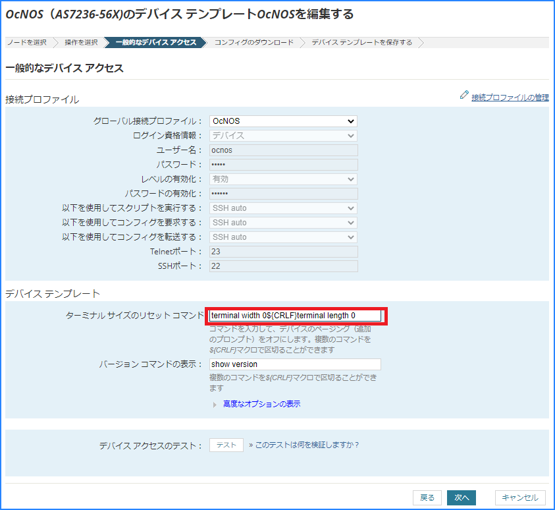Viewport: 555px width, 510px height.
Task: Expand 高度なオプションの表示 triangle
Action: point(215,405)
